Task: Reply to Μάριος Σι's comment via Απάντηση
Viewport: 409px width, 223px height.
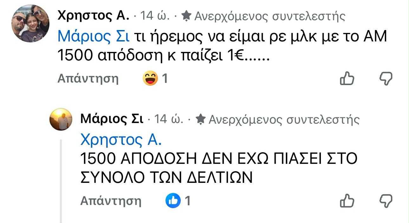Action: (x=111, y=201)
